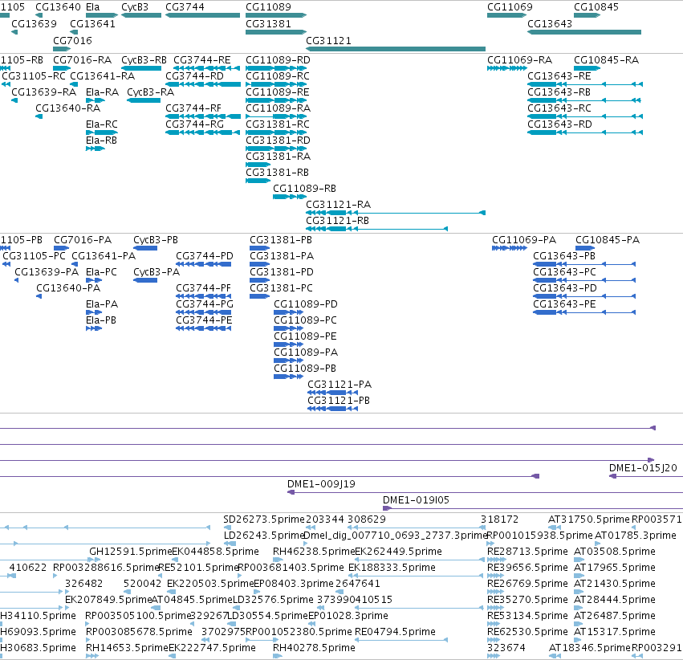Click protein CycB3-PA

[x=157, y=272]
